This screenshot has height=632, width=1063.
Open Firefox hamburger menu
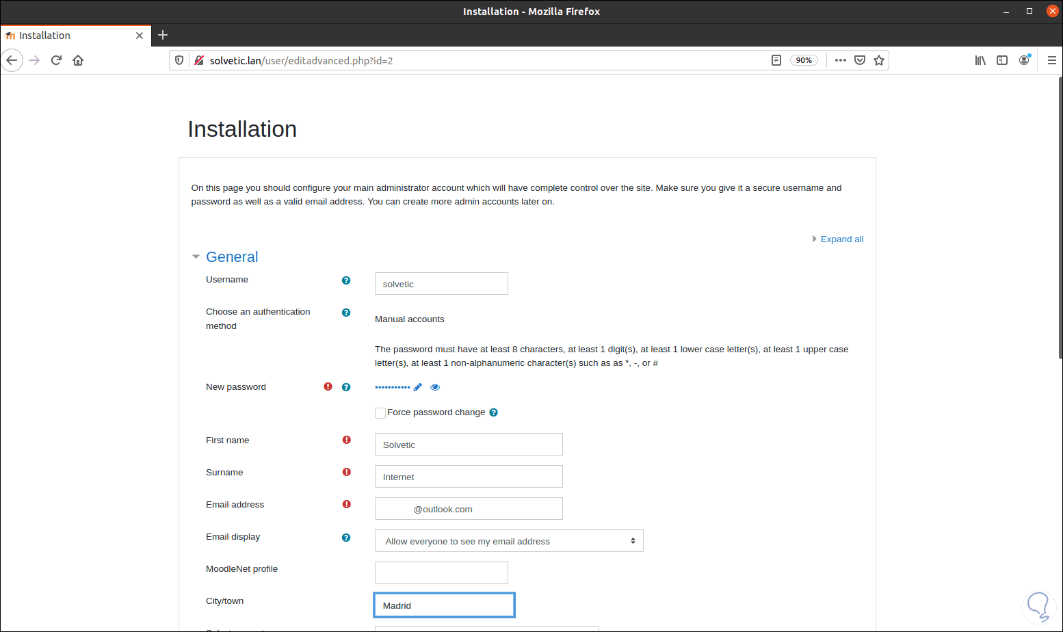(1052, 60)
